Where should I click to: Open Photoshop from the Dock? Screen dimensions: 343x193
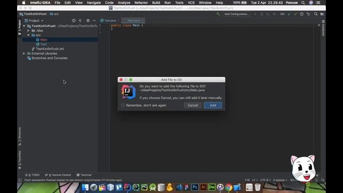[195, 187]
